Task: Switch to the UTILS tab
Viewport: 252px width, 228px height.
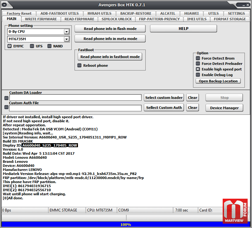Action: [x=213, y=13]
